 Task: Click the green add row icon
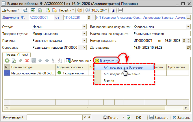tap(6, 61)
